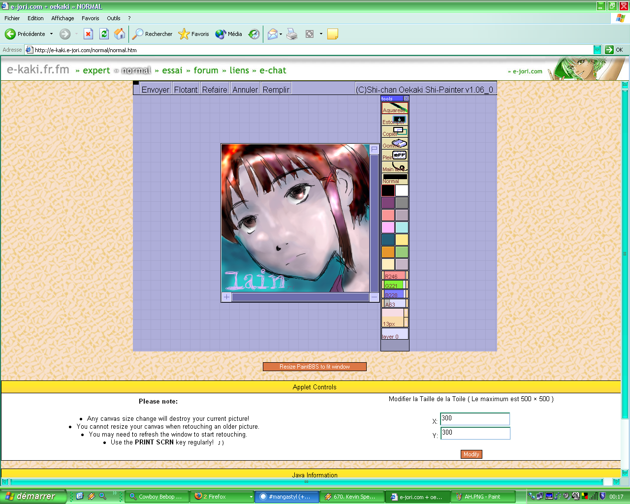Open the Affichage menu

click(63, 18)
